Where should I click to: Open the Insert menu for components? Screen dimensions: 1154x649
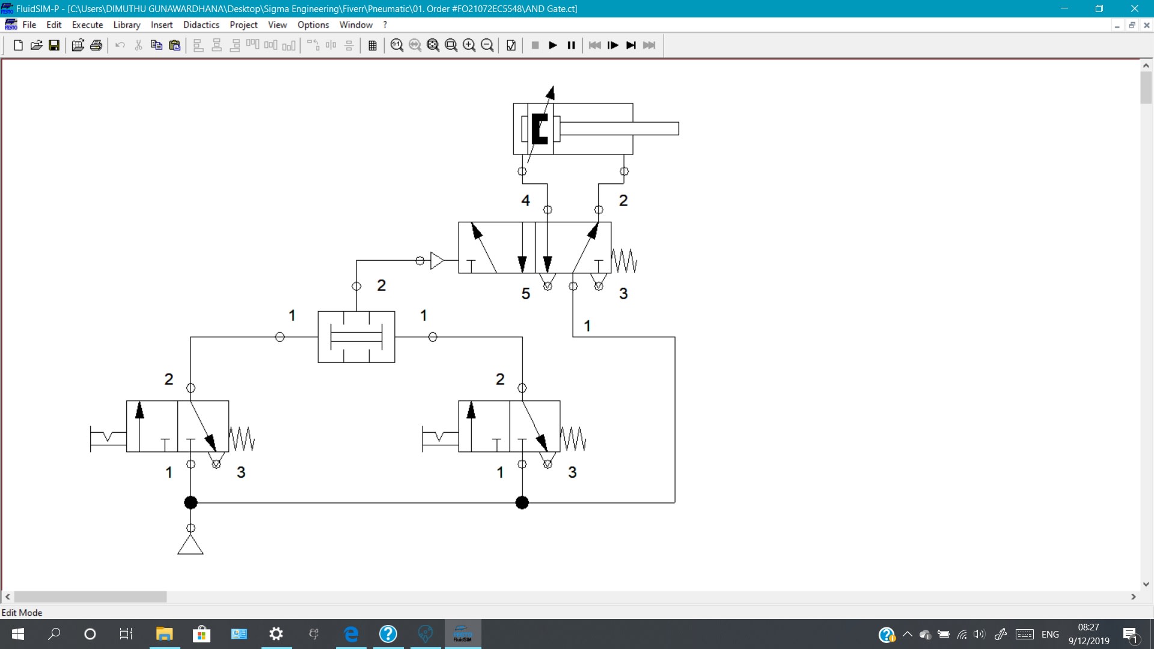(x=162, y=25)
